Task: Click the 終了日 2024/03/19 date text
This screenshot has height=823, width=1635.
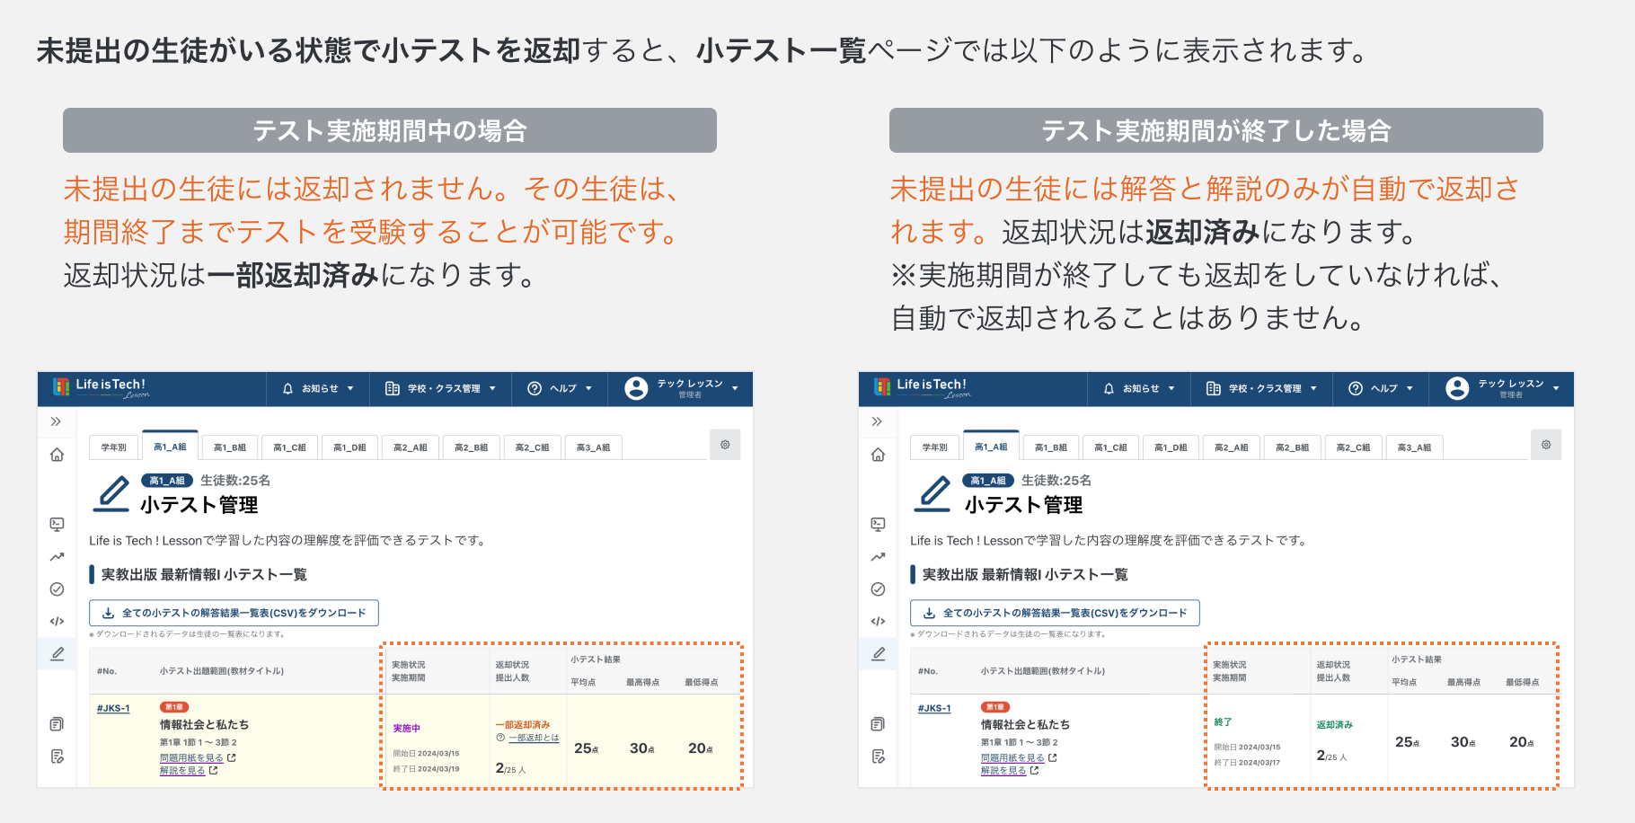Action: [426, 769]
